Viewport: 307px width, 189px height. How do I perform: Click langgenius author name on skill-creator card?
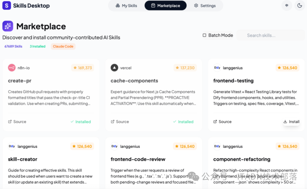tap(27, 146)
